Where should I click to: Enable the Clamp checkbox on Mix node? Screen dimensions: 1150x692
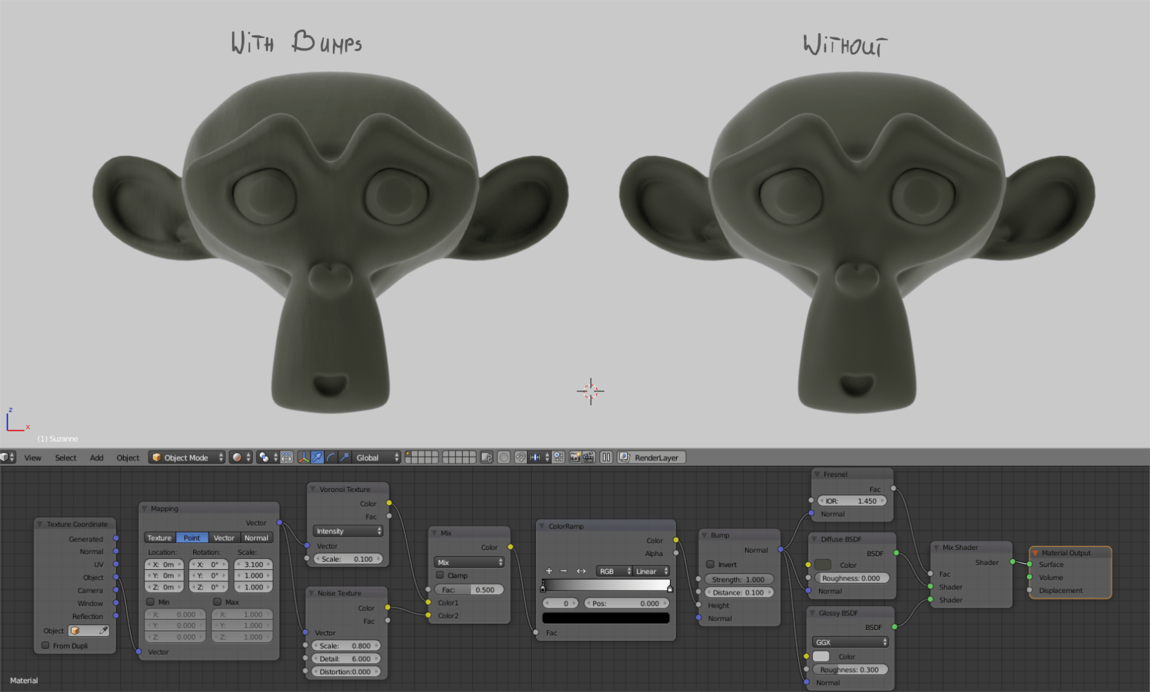click(x=440, y=575)
